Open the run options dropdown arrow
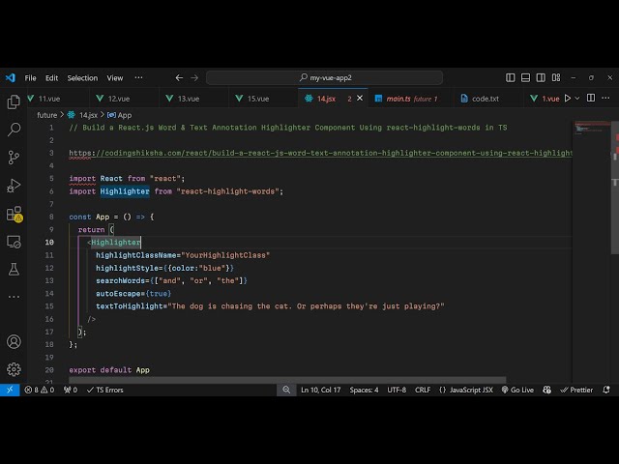Image resolution: width=619 pixels, height=464 pixels. pyautogui.click(x=579, y=99)
